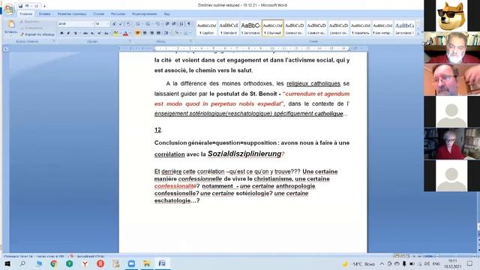Apply the Обычный style
Image resolution: width=480 pixels, height=270 pixels.
(x=272, y=28)
